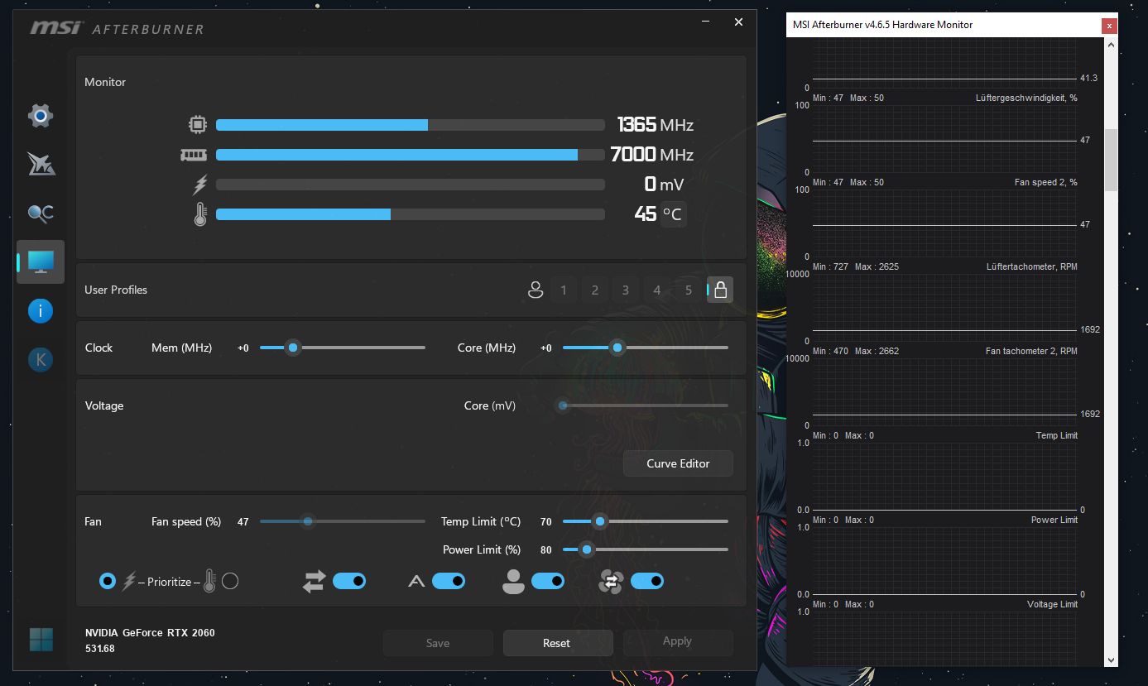Click the Save button
This screenshot has width=1148, height=686.
[438, 643]
